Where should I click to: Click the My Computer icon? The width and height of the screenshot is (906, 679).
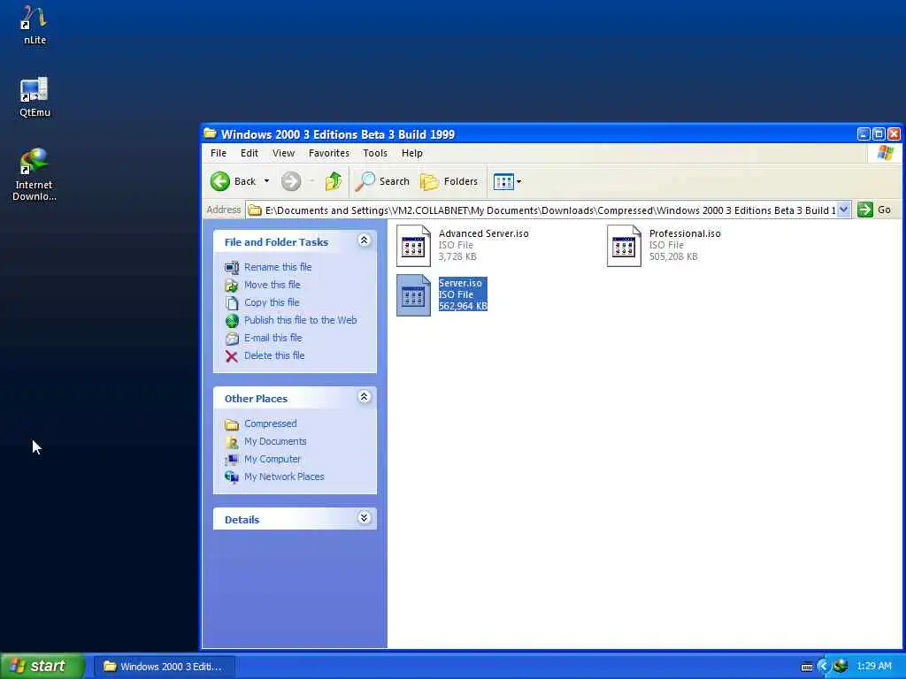(232, 460)
